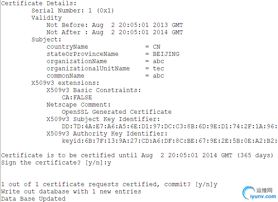
Task: Click the 'Certificate Details:' header line
Action: [39, 3]
